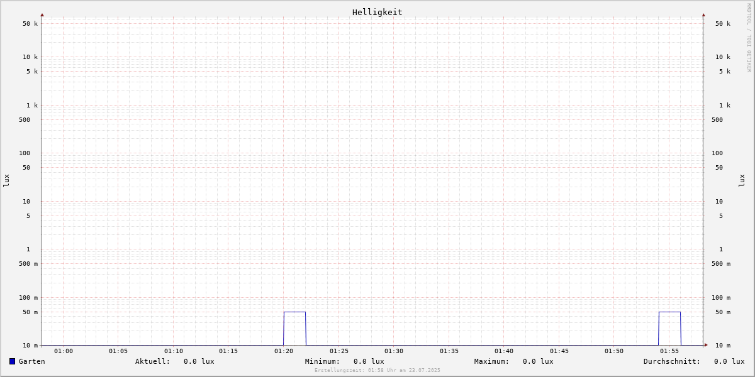Click the 01:15 time axis label
This screenshot has height=377, width=755.
pyautogui.click(x=228, y=351)
